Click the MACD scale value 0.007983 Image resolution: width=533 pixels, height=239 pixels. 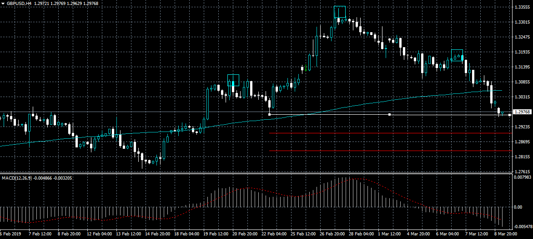point(522,177)
